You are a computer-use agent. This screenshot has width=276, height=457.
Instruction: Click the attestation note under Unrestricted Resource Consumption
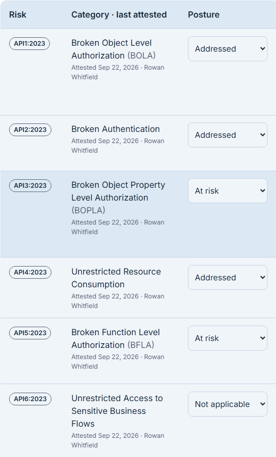118,301
